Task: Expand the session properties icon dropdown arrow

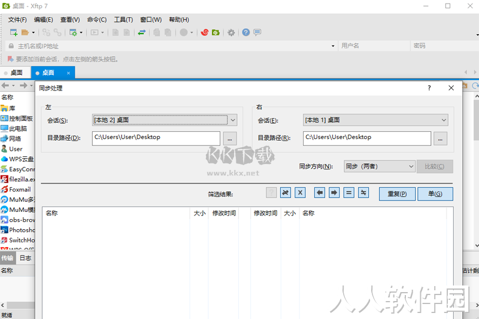Action: coord(81,32)
